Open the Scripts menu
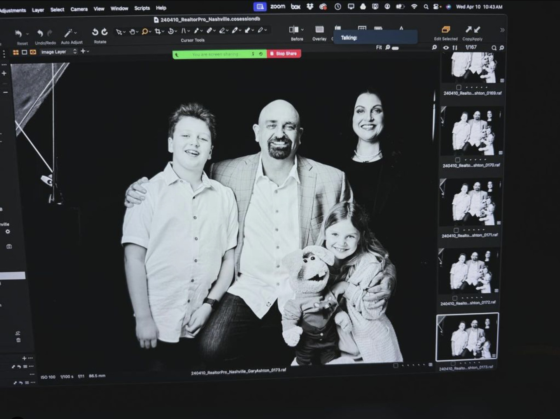 [142, 8]
